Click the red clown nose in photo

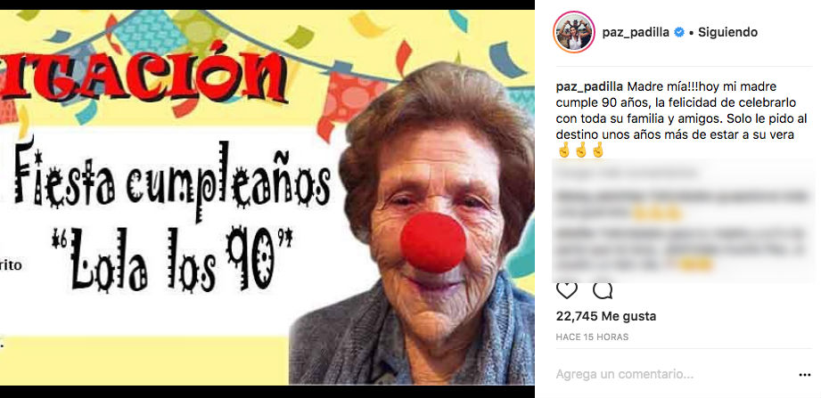pyautogui.click(x=433, y=243)
